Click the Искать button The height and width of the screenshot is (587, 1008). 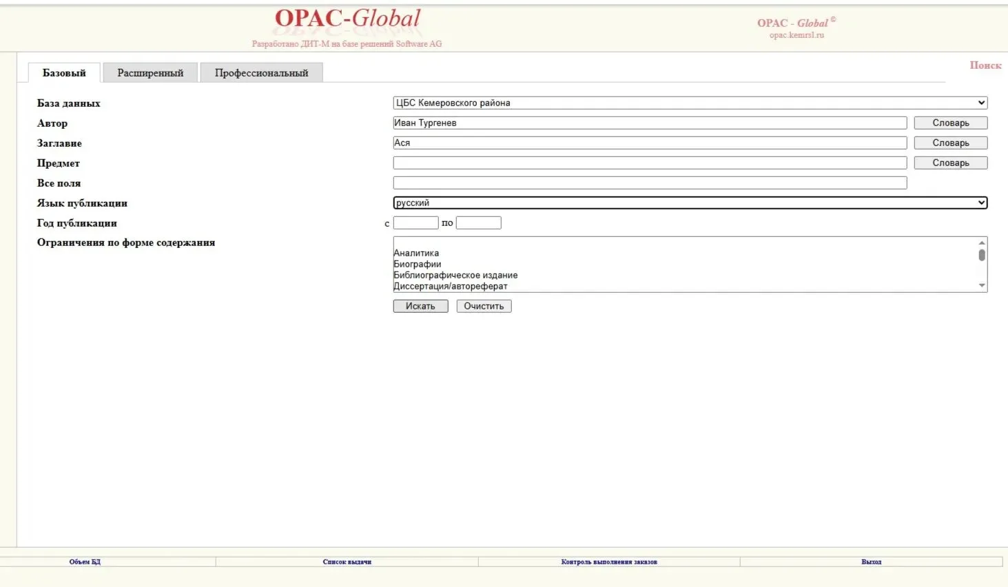pyautogui.click(x=420, y=306)
